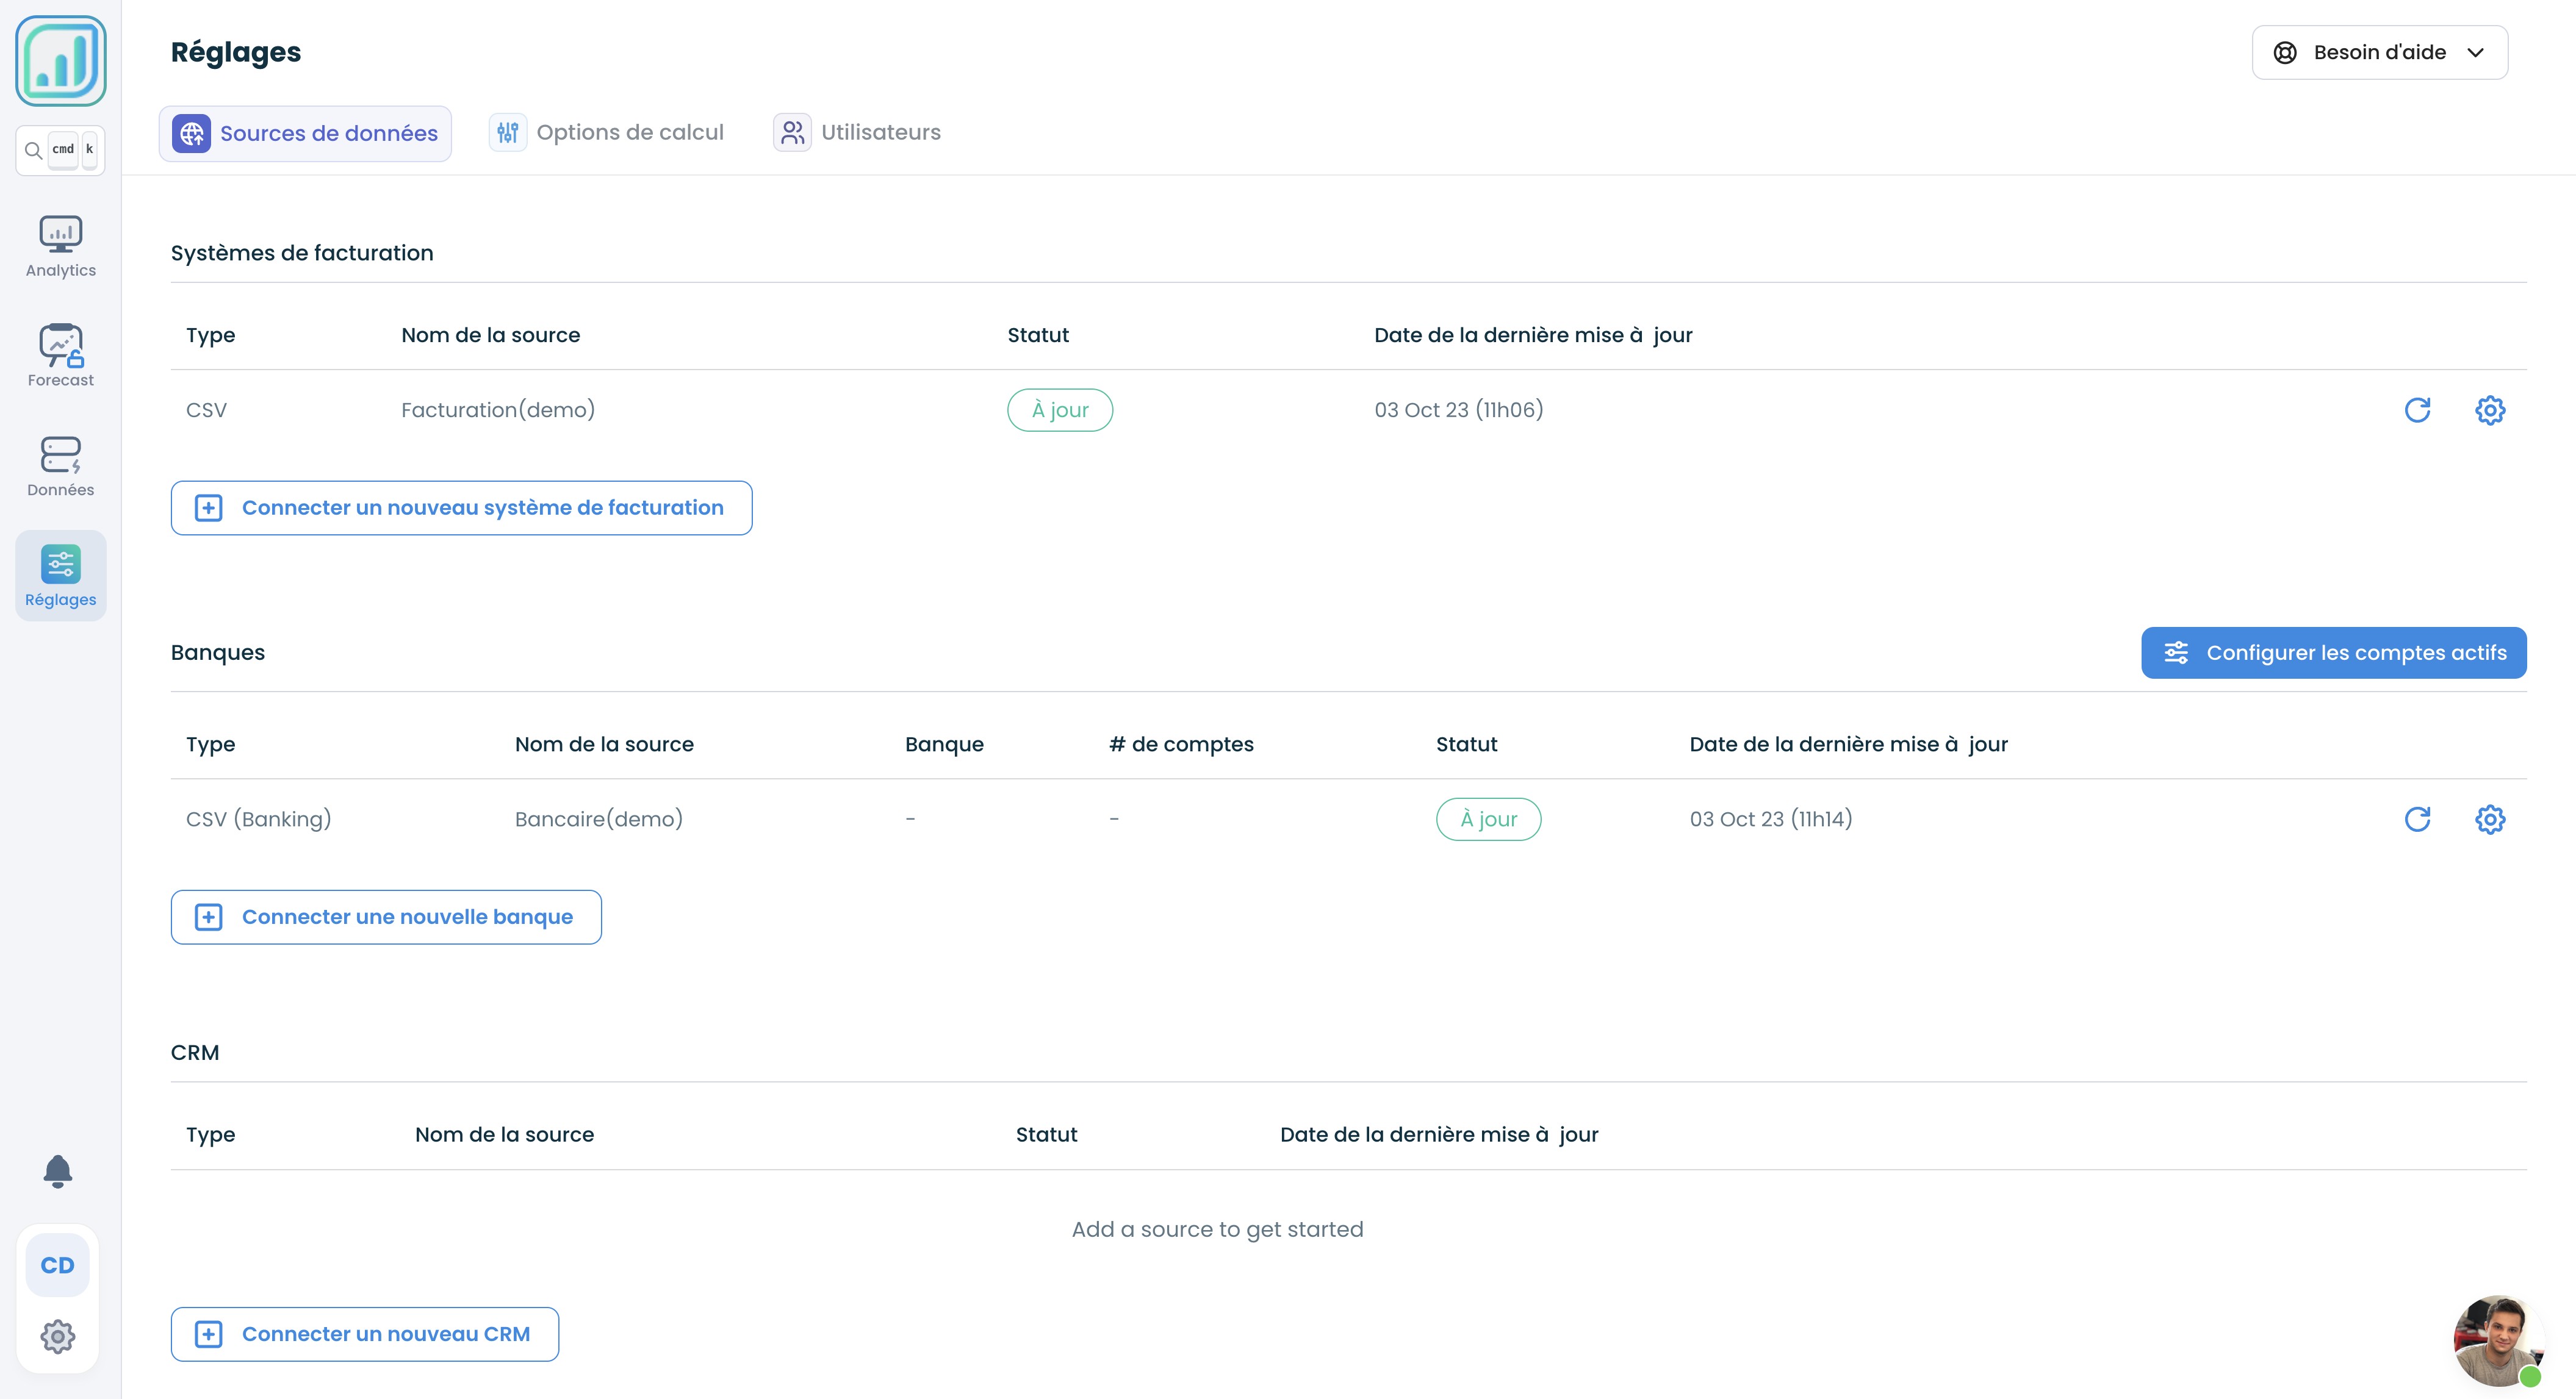
Task: Click the À jour status of Facturation(demo)
Action: (1060, 410)
